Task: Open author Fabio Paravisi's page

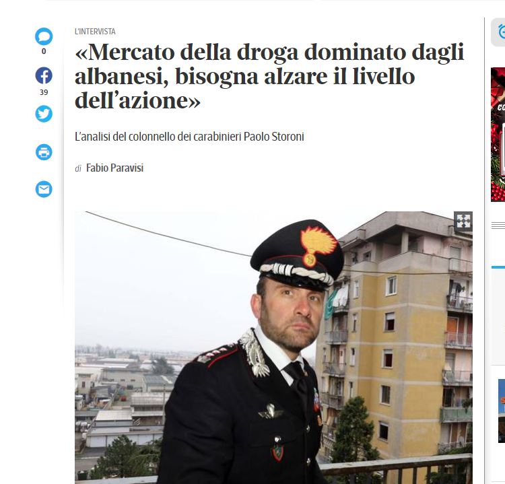Action: (x=114, y=168)
